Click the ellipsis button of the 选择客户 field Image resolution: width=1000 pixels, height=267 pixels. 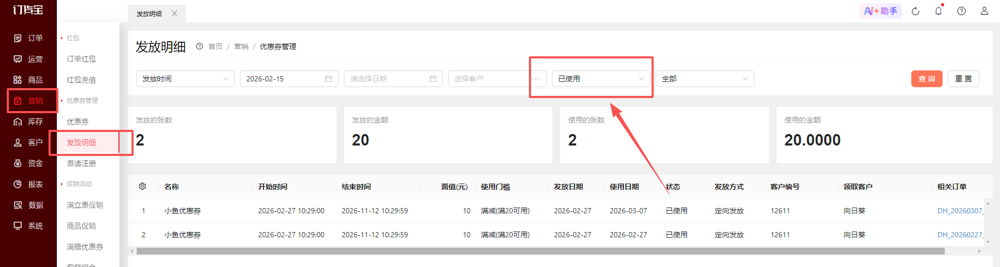[x=536, y=79]
